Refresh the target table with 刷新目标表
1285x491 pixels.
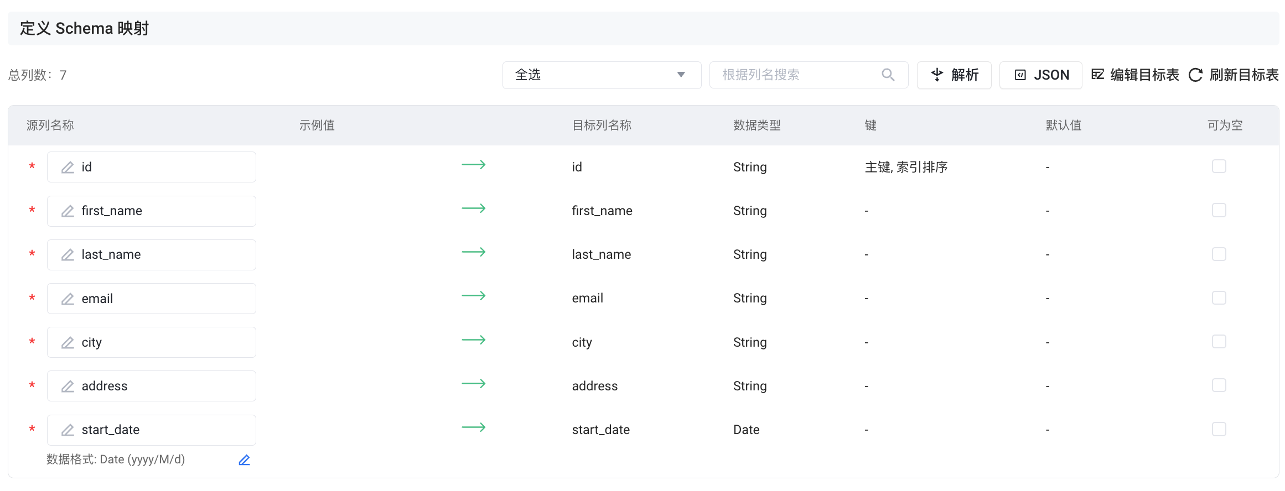tap(1234, 75)
